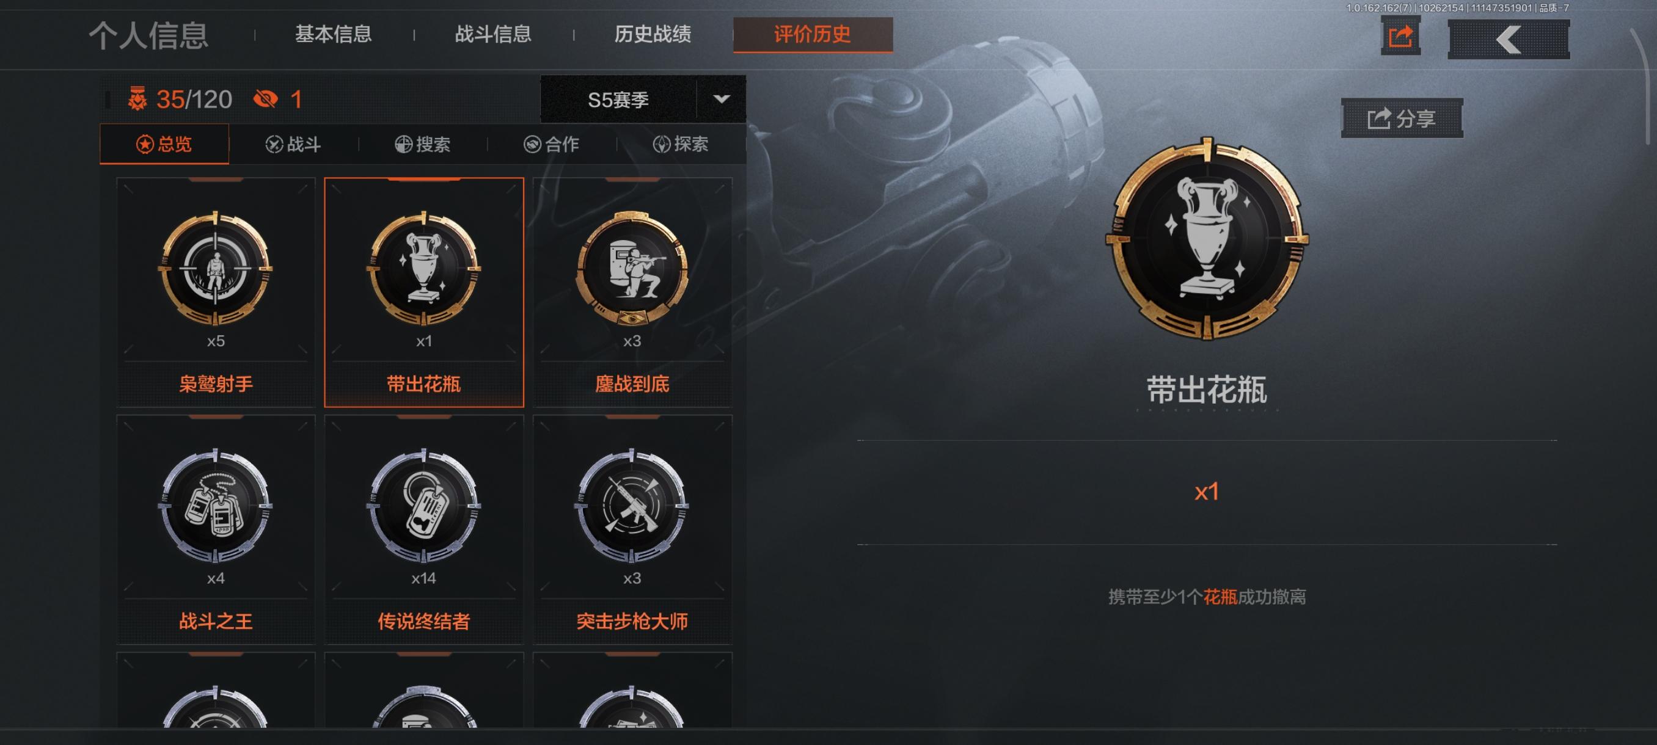Open the 战斗之王 dog tags badge
1657x745 pixels.
[x=216, y=529]
